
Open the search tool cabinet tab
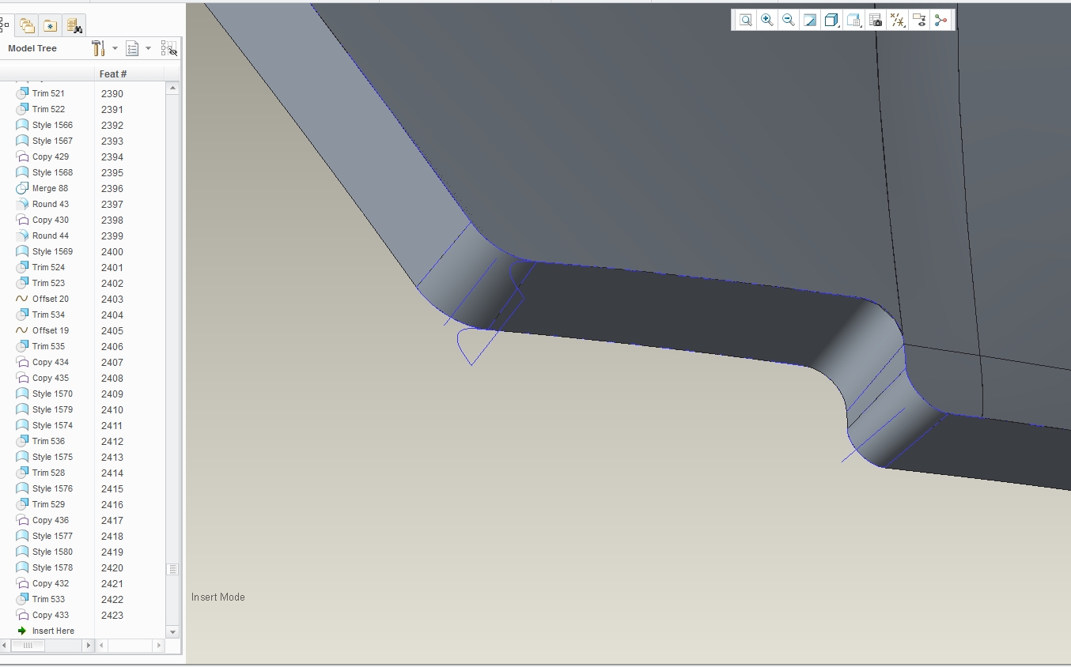74,25
